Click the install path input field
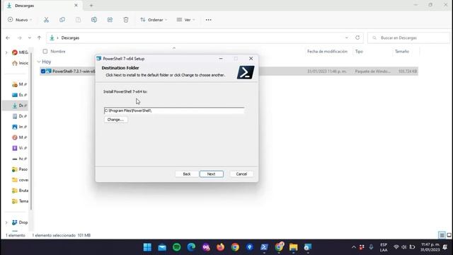Image resolution: width=453 pixels, height=255 pixels. 174,110
